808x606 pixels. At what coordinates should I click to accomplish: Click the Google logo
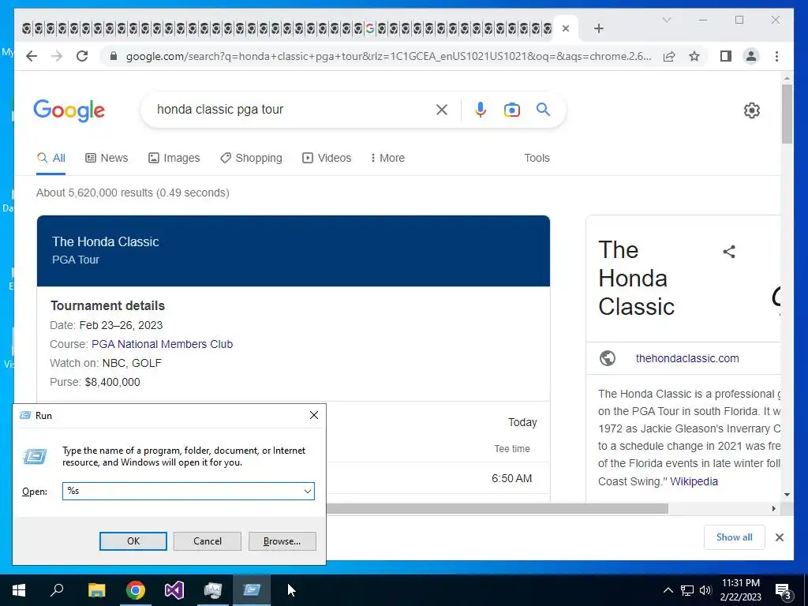(x=69, y=110)
